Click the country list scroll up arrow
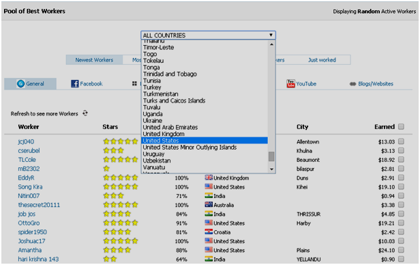Screen dimensions: 420x265 click(x=271, y=44)
